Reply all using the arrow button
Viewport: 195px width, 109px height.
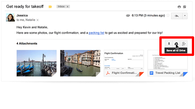click(177, 16)
